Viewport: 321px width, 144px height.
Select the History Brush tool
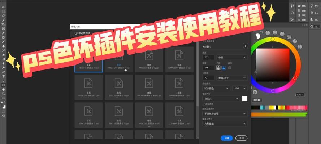(x=4, y=50)
